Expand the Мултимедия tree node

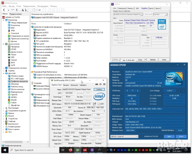point(4,108)
